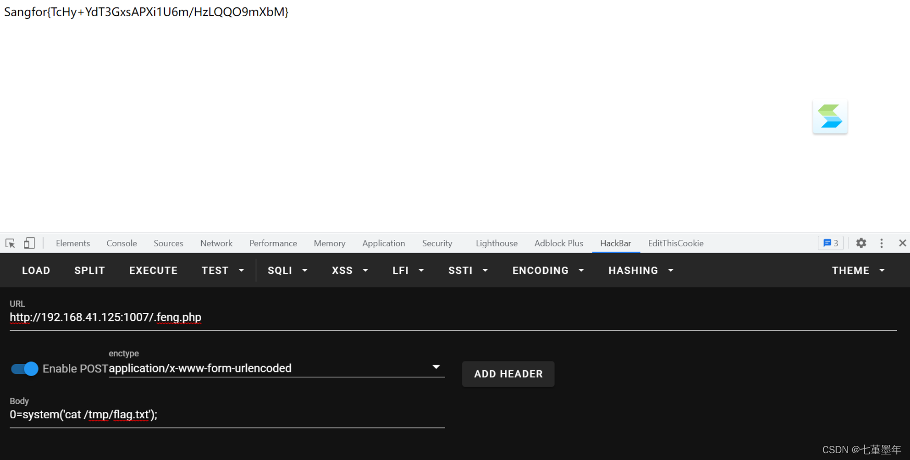910x460 pixels.
Task: Toggle the device toolbar icon
Action: click(x=29, y=243)
